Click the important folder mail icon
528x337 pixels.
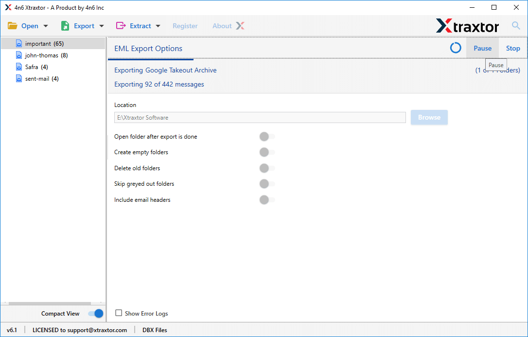(x=19, y=44)
